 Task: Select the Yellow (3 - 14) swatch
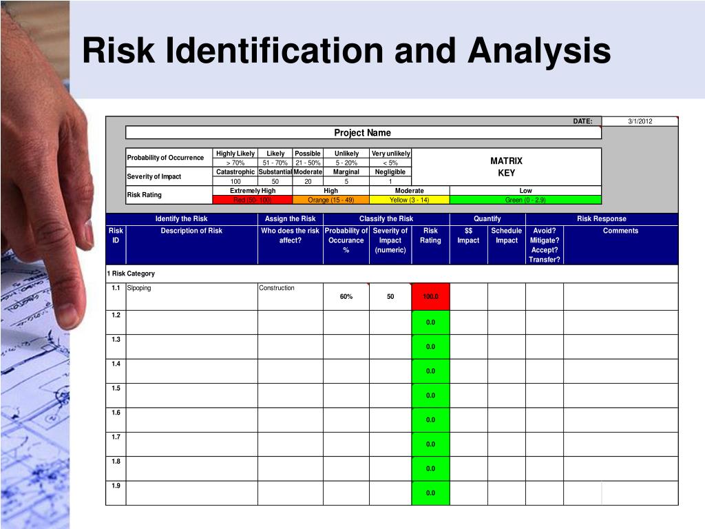[x=409, y=200]
